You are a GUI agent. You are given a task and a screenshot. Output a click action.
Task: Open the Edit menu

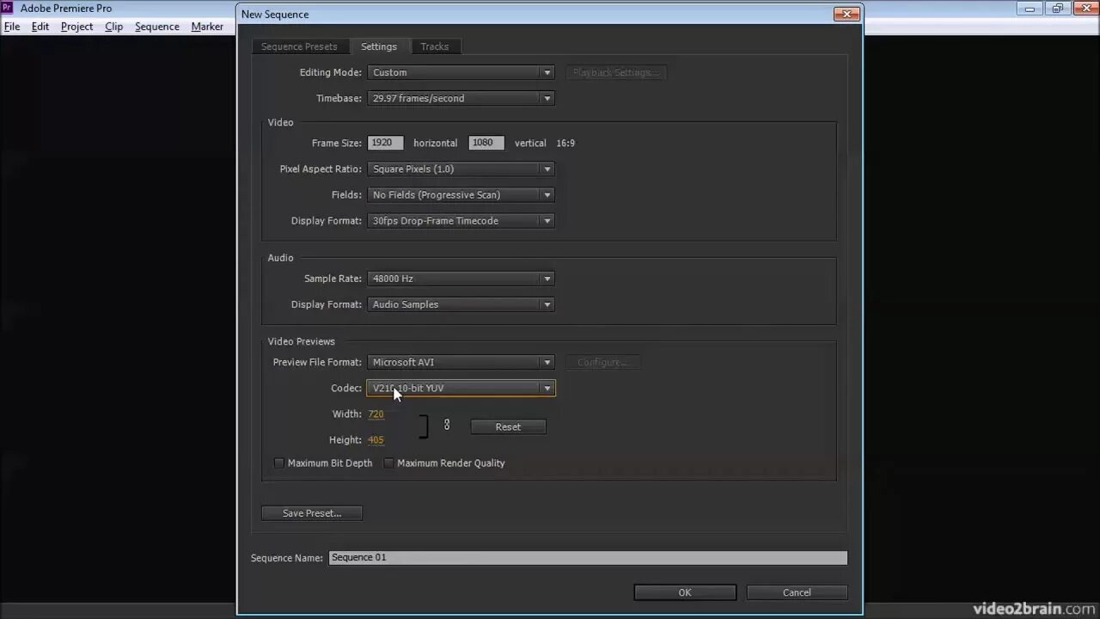click(40, 27)
